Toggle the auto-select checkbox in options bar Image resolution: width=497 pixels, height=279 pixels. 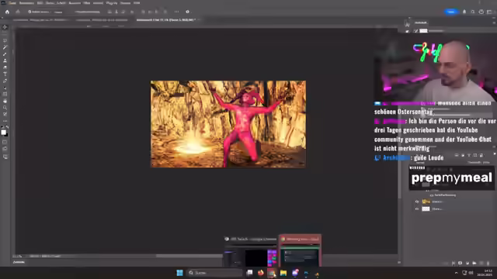[30, 12]
